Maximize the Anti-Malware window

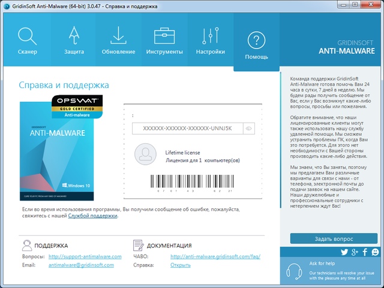355,5
